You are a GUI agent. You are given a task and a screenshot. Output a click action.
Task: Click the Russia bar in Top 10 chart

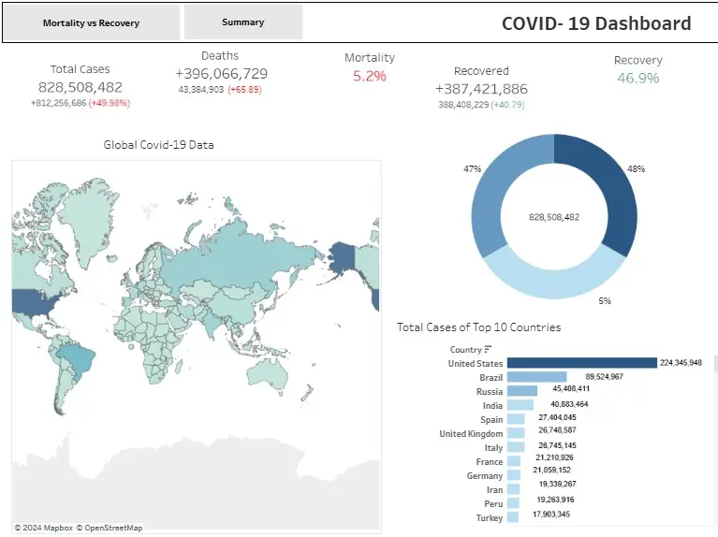(521, 391)
